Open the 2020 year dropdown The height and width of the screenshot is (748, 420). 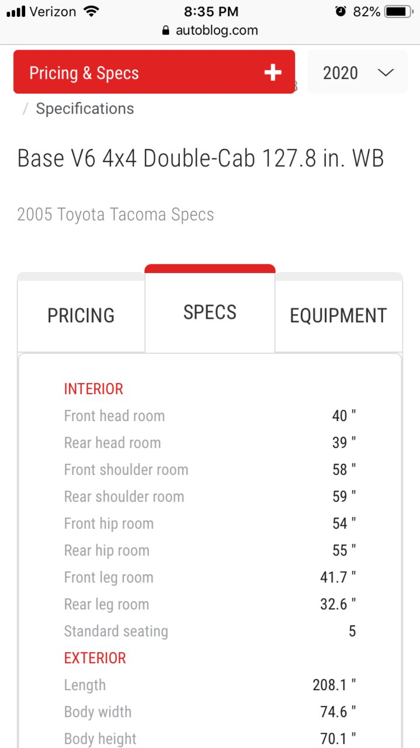tap(357, 72)
